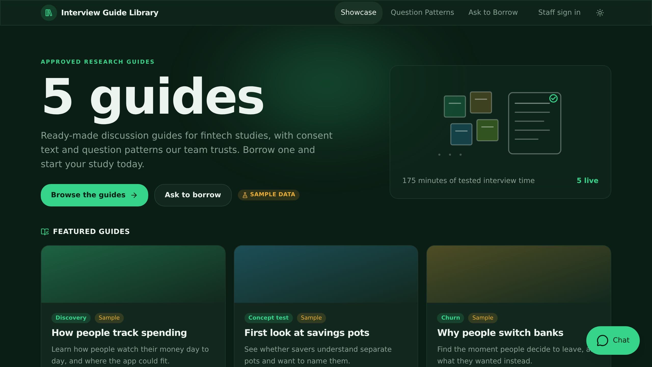Open Why people switch banks guide
Viewport: 652px width, 367px height.
coord(500,333)
